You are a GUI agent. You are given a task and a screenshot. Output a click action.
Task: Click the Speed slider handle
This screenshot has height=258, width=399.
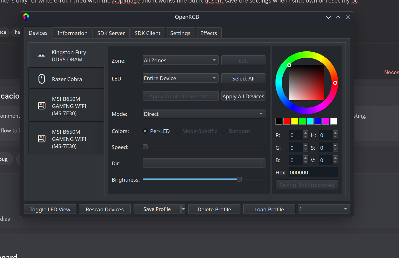click(x=145, y=147)
